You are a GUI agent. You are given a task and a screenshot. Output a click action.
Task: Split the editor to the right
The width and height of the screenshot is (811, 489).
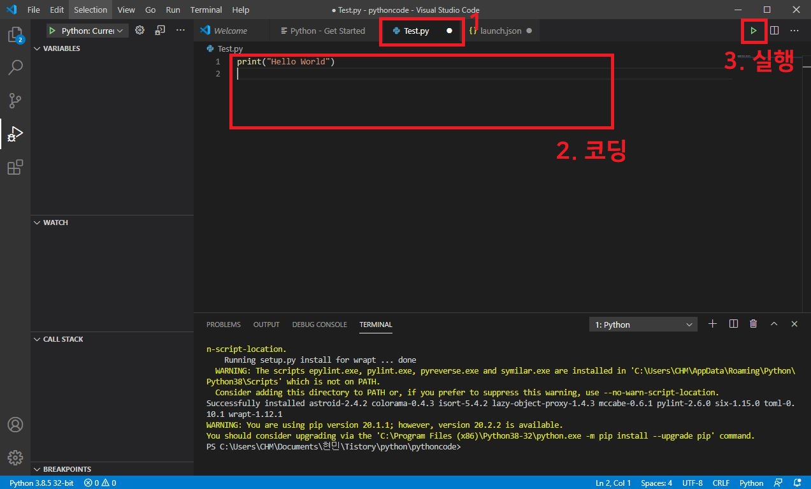[x=775, y=30]
